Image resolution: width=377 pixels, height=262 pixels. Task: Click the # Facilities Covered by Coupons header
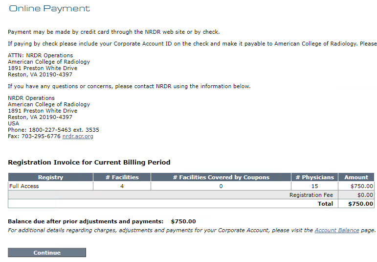click(221, 177)
